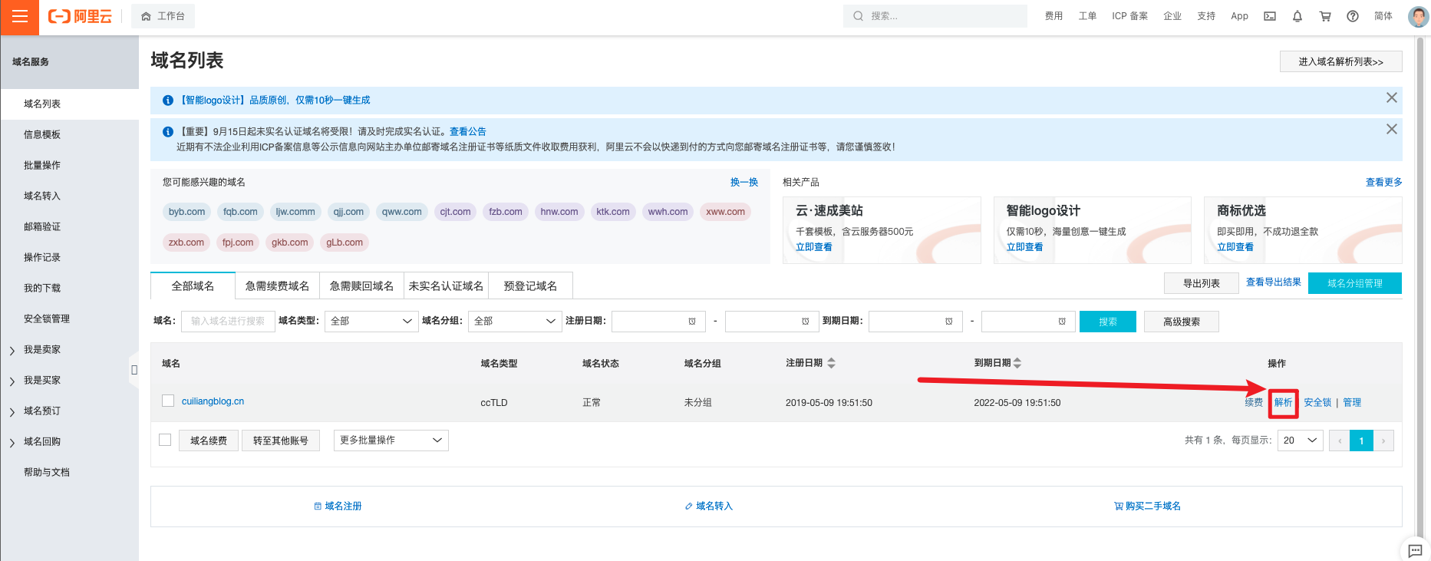Click the 解析 link for cuiliangblog.cn
Image resolution: width=1431 pixels, height=561 pixels.
1284,402
